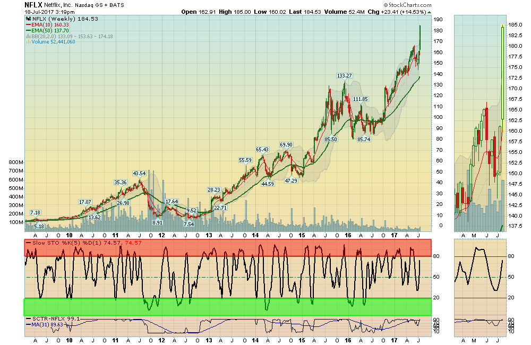
Task: Click the 9.52 price label
Action: coord(191,211)
